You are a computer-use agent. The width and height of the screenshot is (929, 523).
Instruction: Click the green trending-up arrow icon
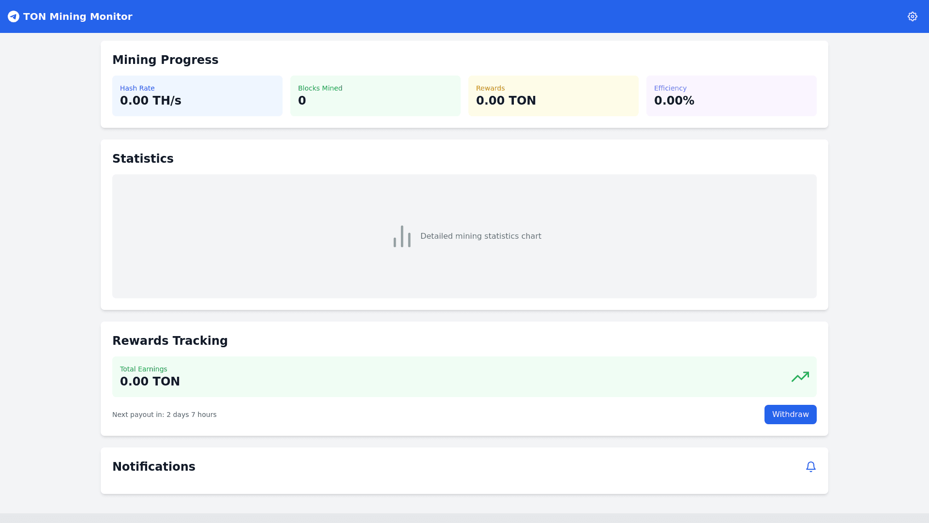point(800,377)
